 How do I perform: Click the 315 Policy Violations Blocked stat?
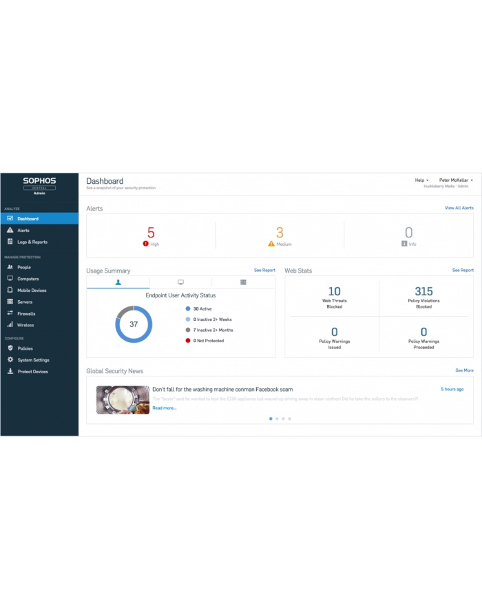tap(423, 297)
